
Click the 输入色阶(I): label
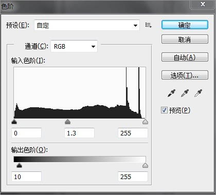tap(28, 61)
